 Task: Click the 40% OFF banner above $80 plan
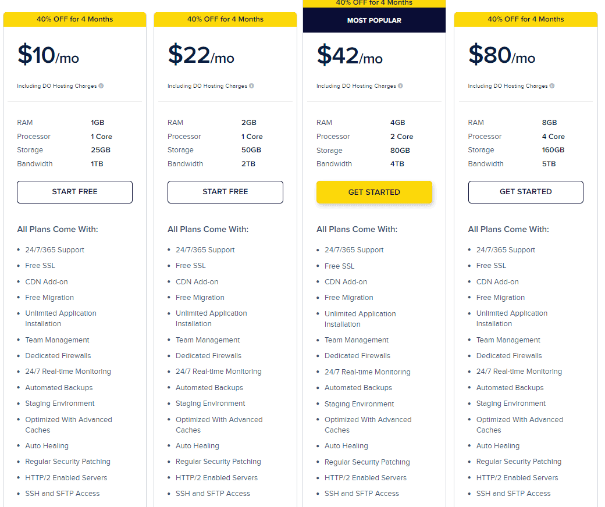525,19
